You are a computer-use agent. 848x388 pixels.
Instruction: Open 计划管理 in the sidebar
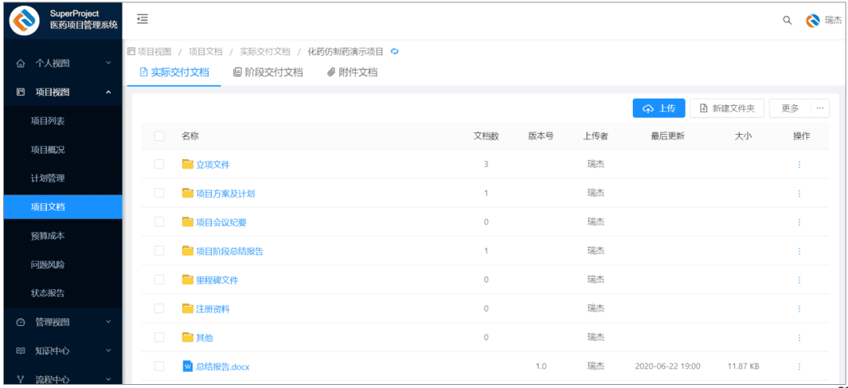pos(63,178)
